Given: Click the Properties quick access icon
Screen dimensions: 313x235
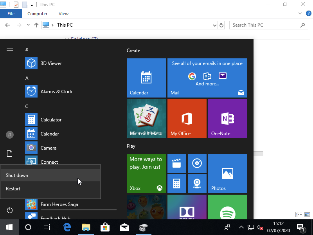Looking at the screenshot, I should 16,4.
